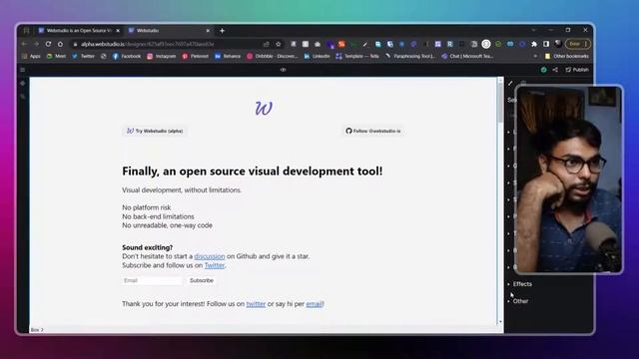639x359 pixels.
Task: Open the Twitter link after follow us on
Action: [215, 265]
